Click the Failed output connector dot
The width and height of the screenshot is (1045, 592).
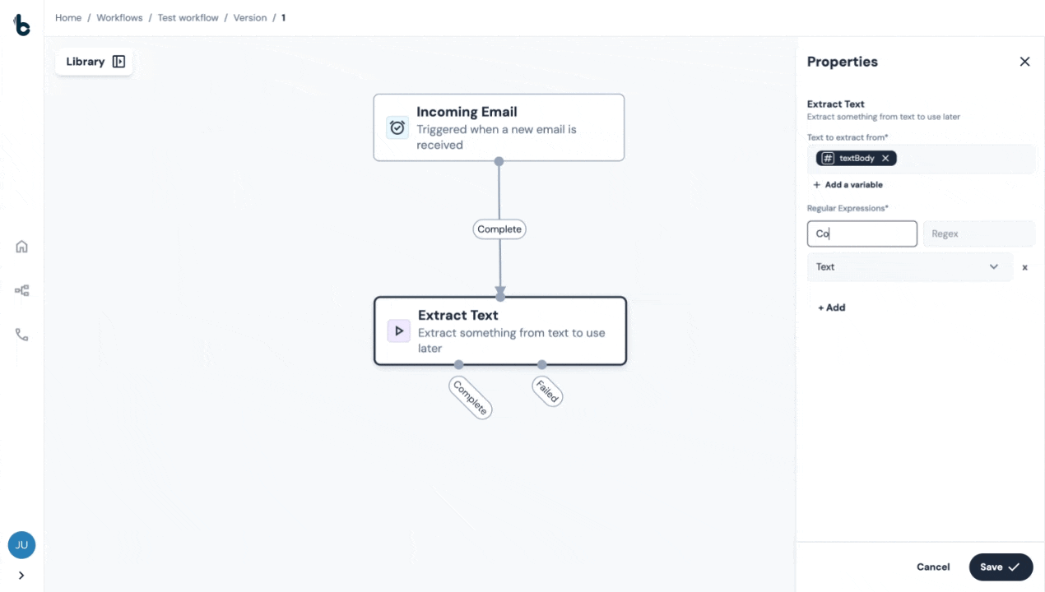(x=541, y=364)
